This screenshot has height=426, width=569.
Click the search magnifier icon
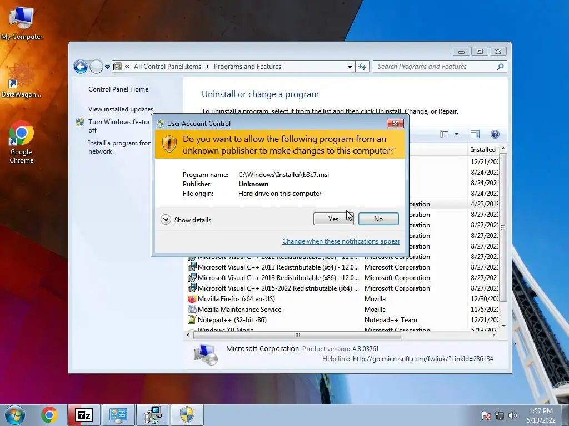[x=501, y=67]
